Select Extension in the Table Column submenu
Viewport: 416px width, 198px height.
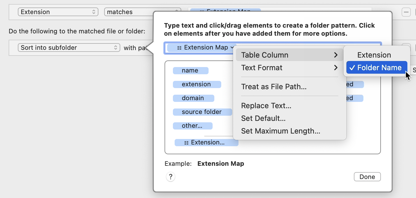coord(374,55)
